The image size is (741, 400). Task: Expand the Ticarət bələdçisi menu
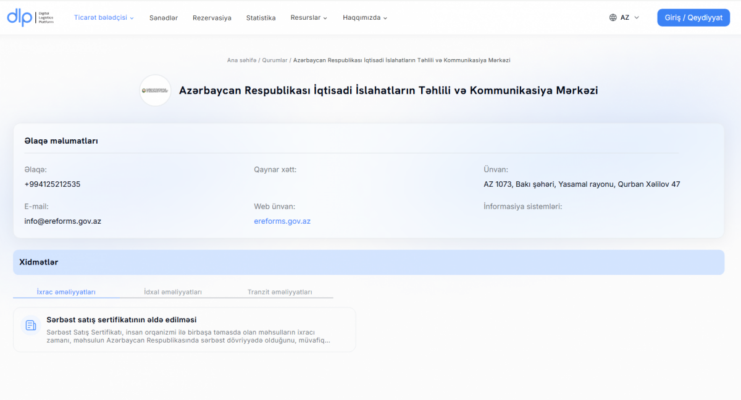(104, 18)
